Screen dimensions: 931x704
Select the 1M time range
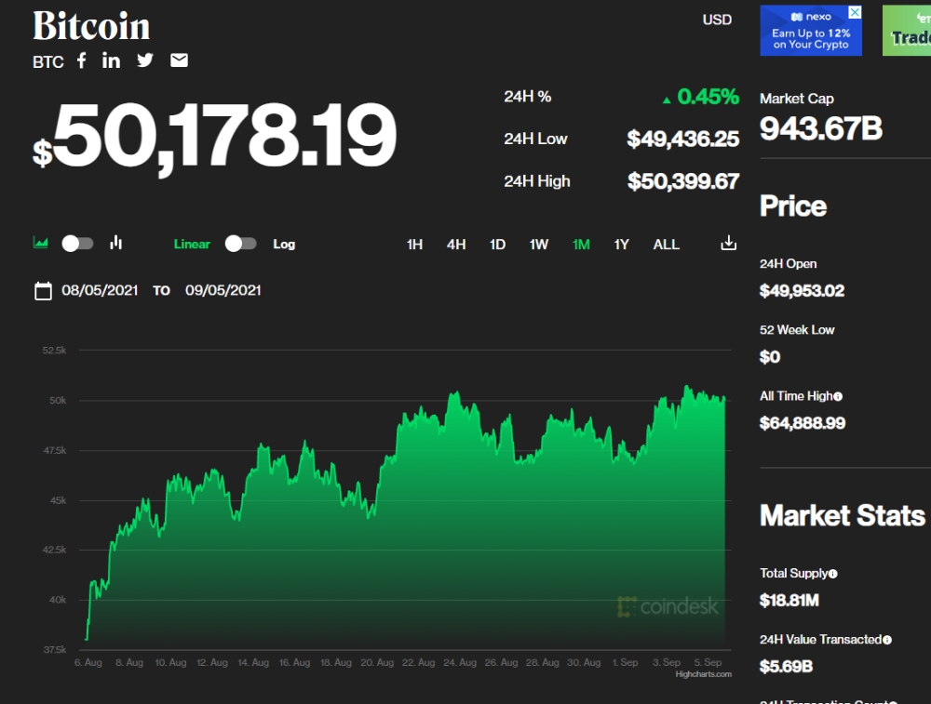click(581, 245)
